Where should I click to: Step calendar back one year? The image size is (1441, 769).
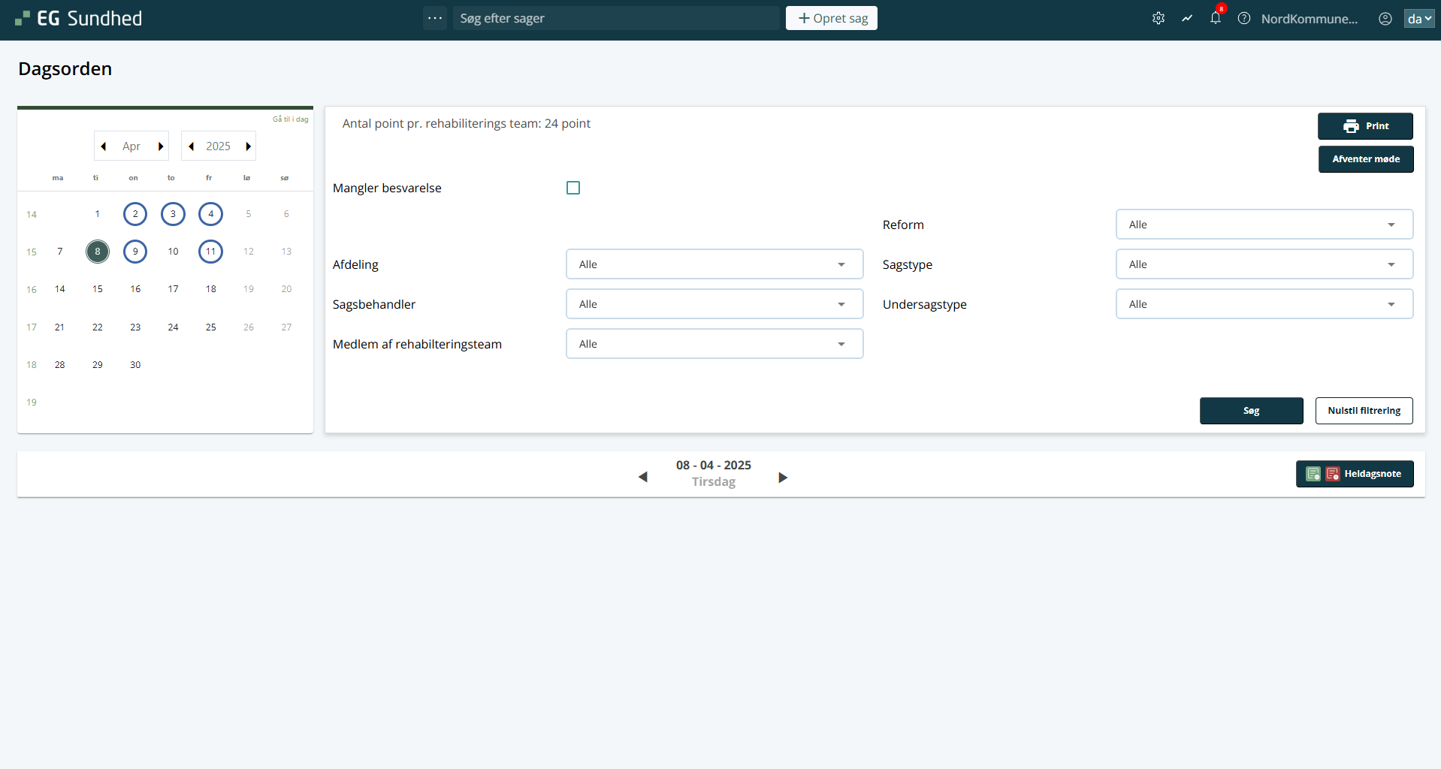coord(192,146)
